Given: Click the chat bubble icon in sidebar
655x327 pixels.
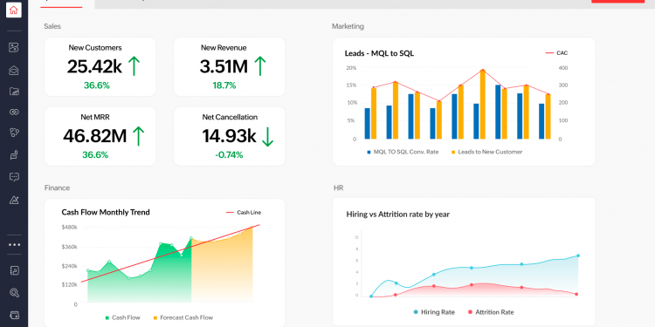Looking at the screenshot, I should tap(14, 177).
